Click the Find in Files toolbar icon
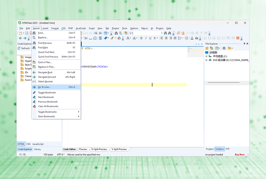Image resolution: width=266 pixels, height=179 pixels. (x=126, y=33)
